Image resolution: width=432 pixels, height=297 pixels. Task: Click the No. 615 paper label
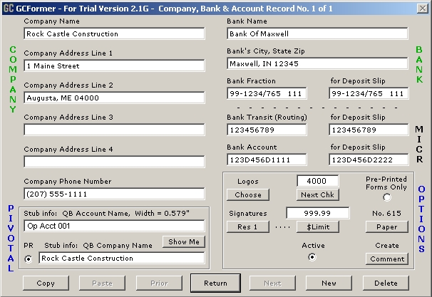tap(387, 214)
